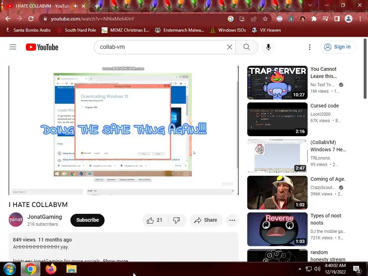The image size is (368, 276).
Task: Open the South Hard Pole bookmark
Action: (77, 30)
